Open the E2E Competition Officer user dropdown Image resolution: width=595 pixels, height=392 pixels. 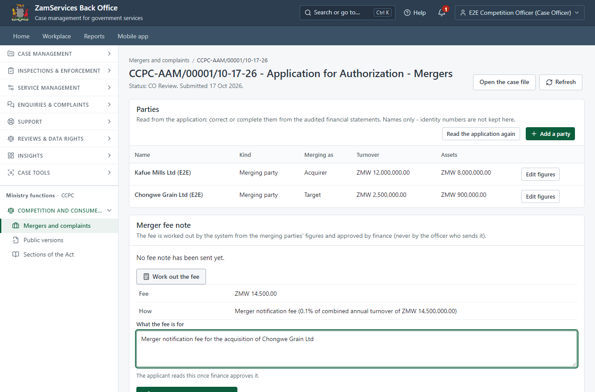(520, 13)
